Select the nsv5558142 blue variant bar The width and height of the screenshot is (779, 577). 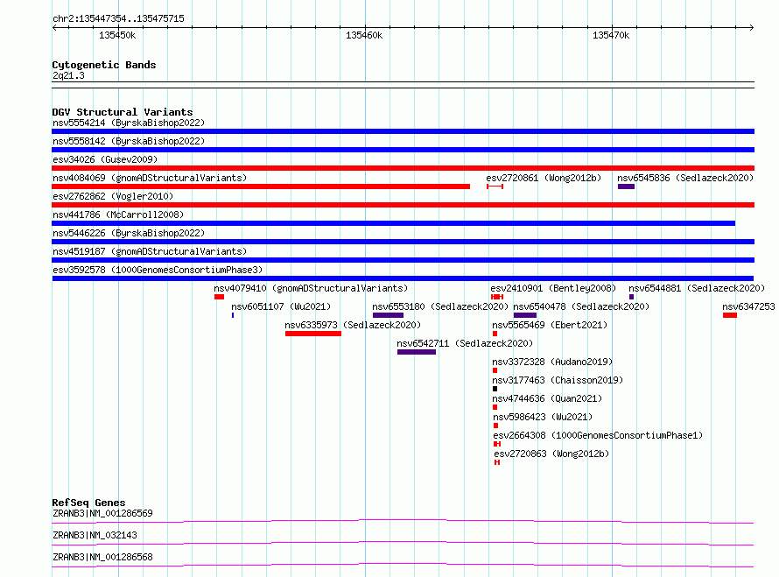pos(403,150)
